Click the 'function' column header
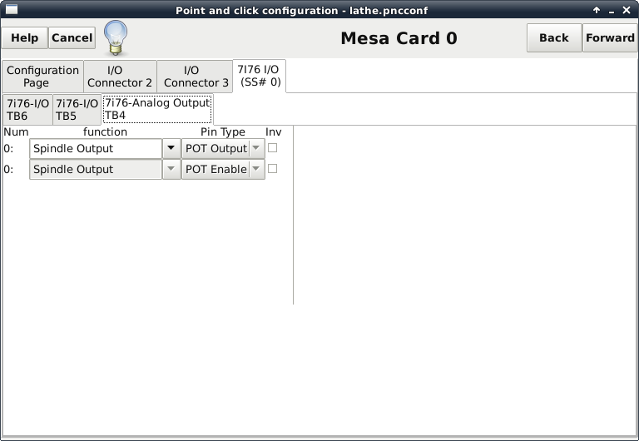Image resolution: width=639 pixels, height=441 pixels. (x=105, y=131)
